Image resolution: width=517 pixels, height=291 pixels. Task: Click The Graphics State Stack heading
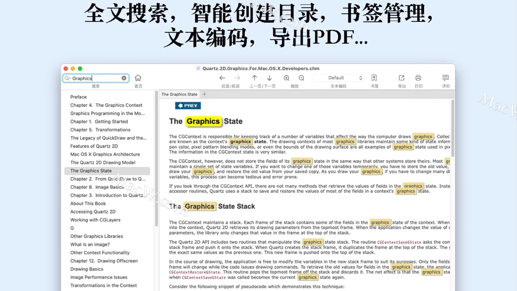212,206
